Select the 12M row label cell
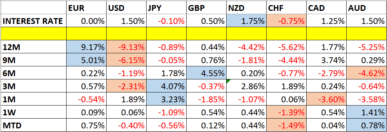This screenshot has width=387, height=132. pyautogui.click(x=33, y=46)
